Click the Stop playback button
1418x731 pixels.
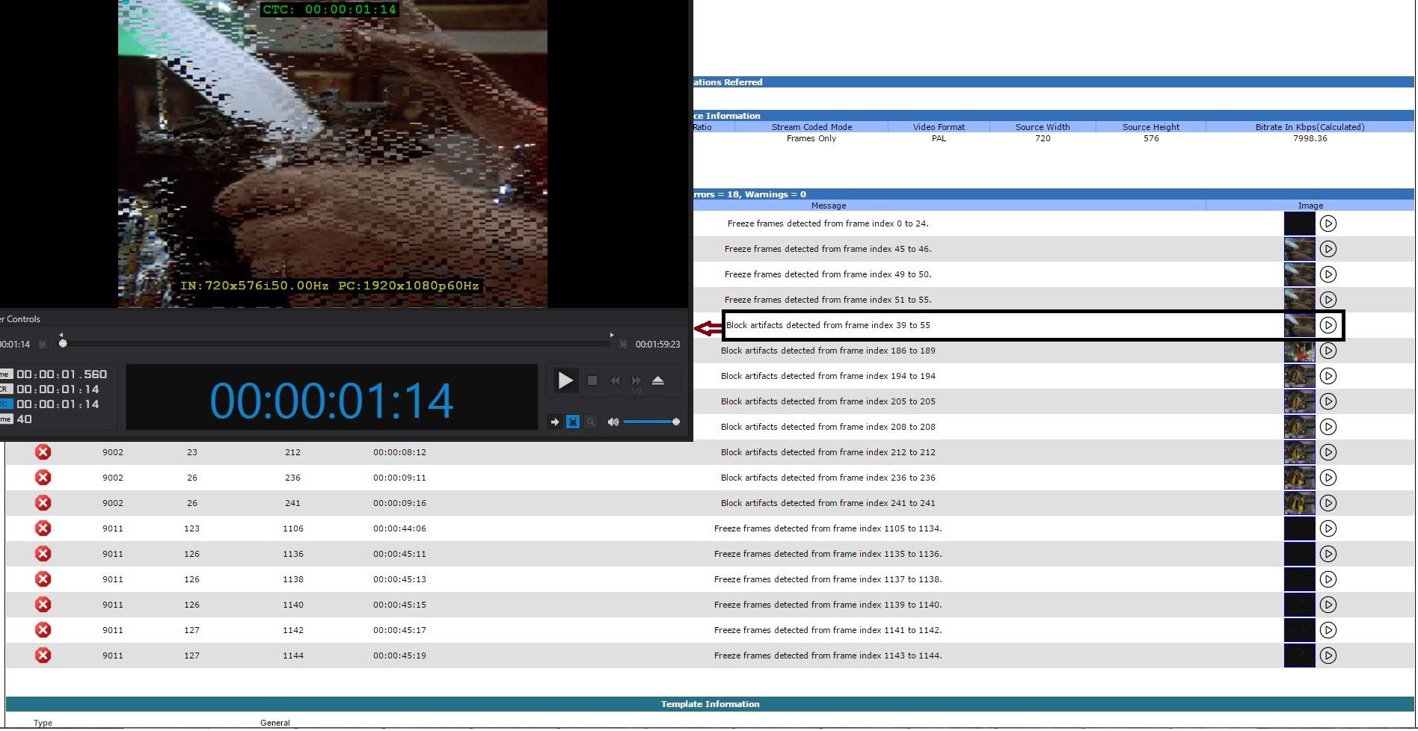[592, 381]
